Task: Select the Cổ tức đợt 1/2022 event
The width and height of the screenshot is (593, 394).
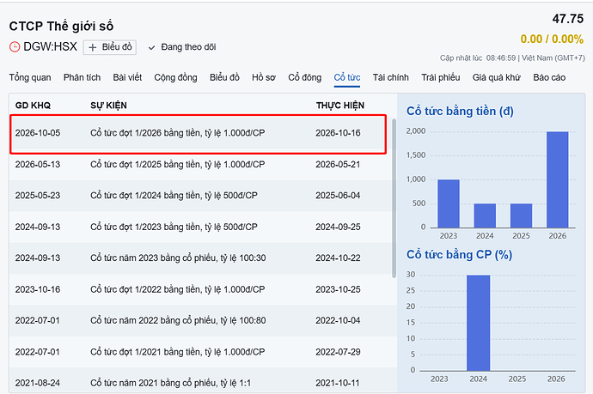Action: pyautogui.click(x=177, y=289)
